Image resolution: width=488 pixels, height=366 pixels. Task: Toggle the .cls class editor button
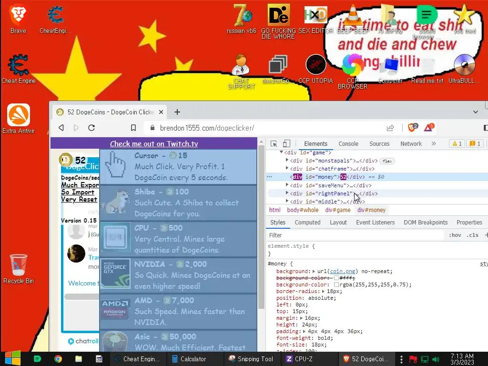472,235
